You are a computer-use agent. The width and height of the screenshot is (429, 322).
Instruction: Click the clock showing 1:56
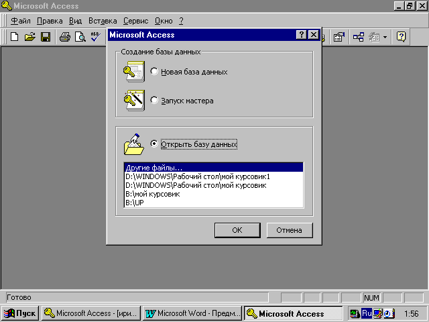tap(411, 313)
